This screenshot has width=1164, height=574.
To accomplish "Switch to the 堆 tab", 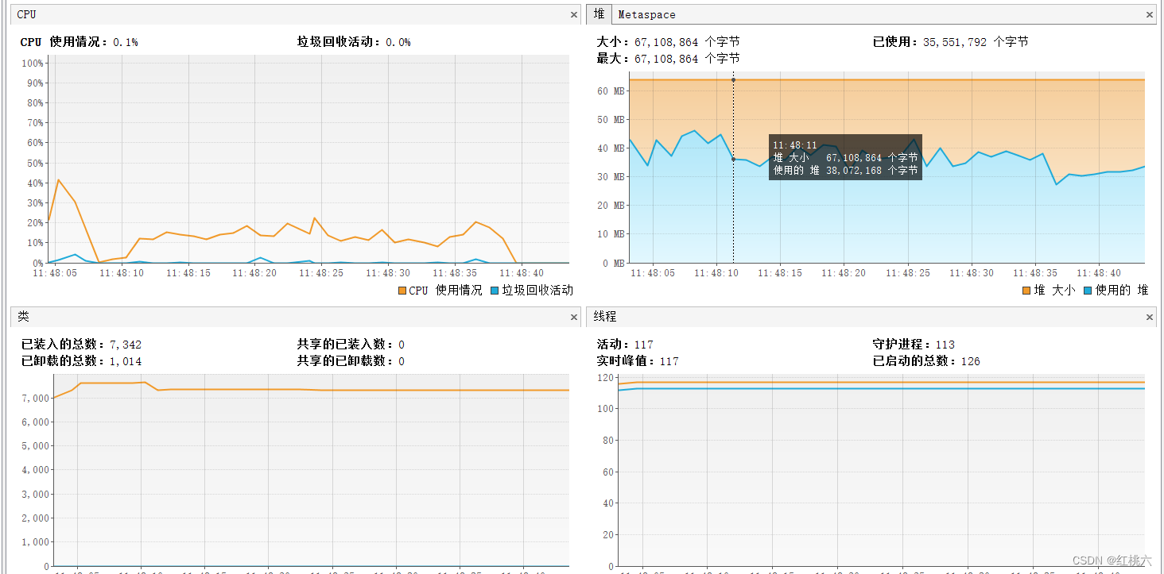I will pyautogui.click(x=599, y=14).
